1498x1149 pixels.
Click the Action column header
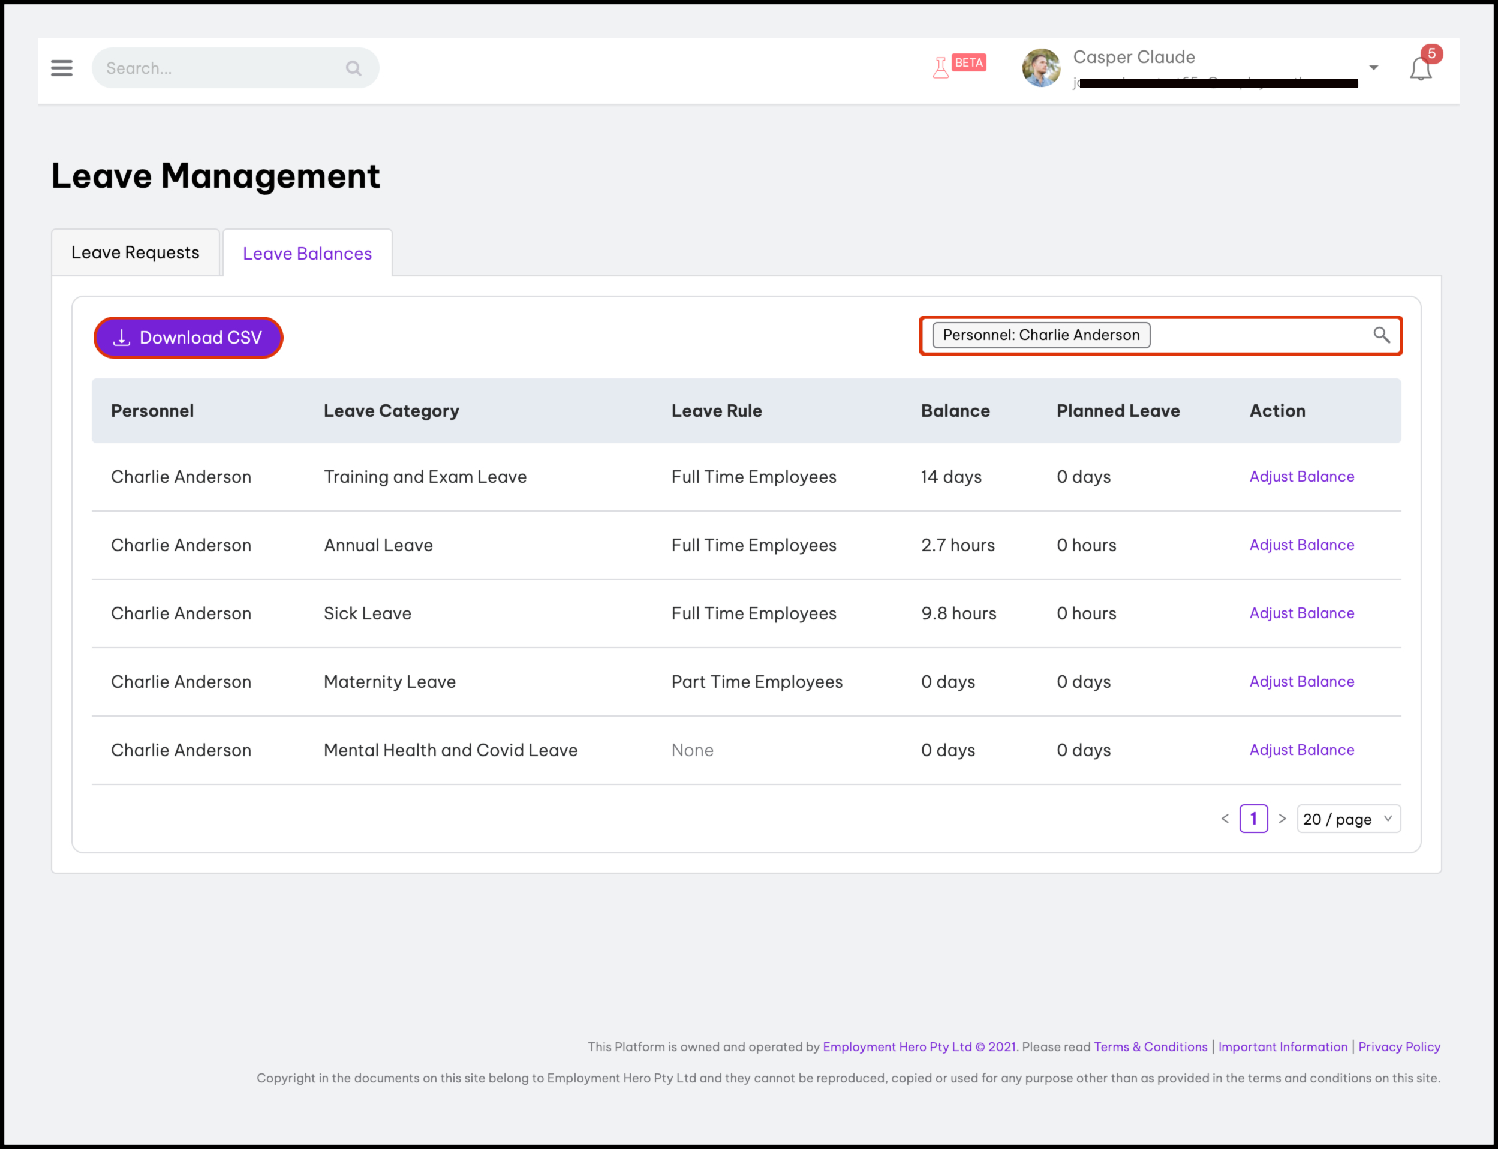pyautogui.click(x=1277, y=411)
